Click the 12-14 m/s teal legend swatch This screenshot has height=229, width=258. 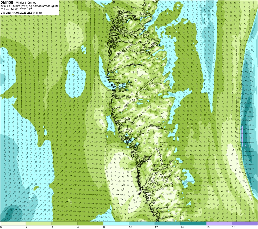point(167,223)
